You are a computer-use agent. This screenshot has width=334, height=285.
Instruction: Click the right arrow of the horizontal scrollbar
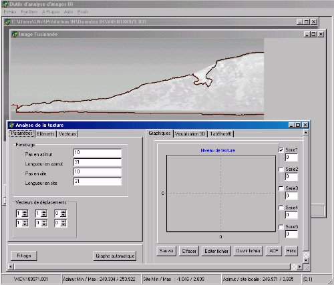pos(299,266)
